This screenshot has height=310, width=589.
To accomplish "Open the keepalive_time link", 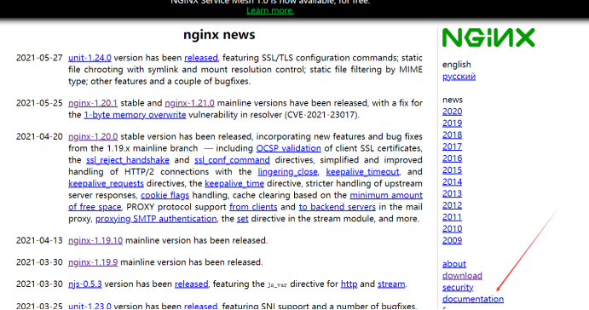I will click(x=234, y=183).
